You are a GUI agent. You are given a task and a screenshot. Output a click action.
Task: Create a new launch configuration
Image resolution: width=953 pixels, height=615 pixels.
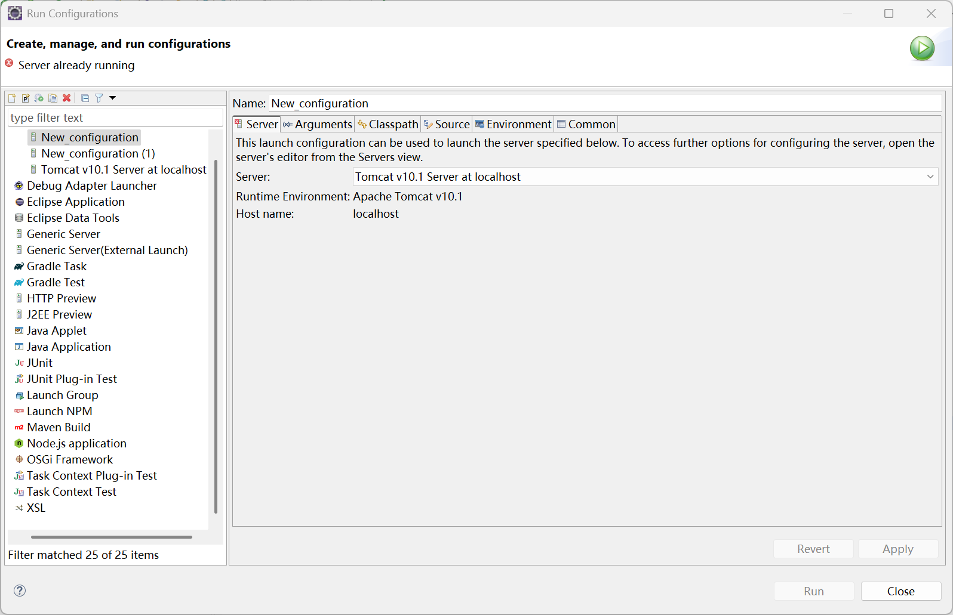point(12,98)
